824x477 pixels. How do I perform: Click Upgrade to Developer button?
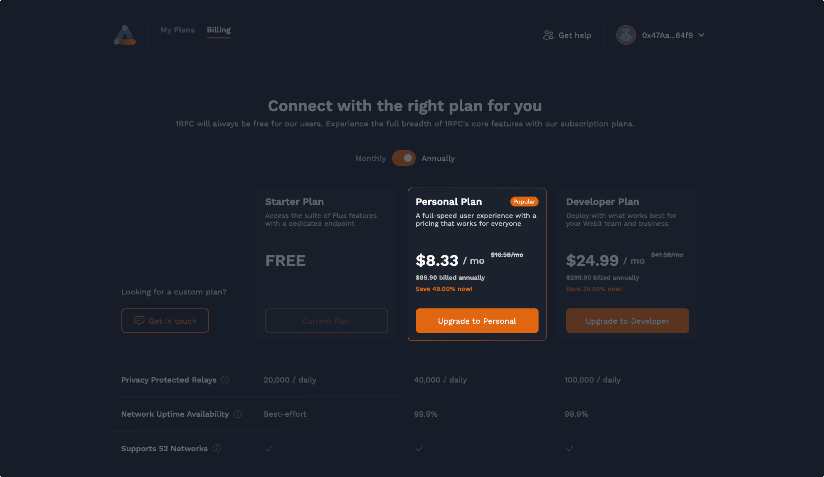[627, 321]
